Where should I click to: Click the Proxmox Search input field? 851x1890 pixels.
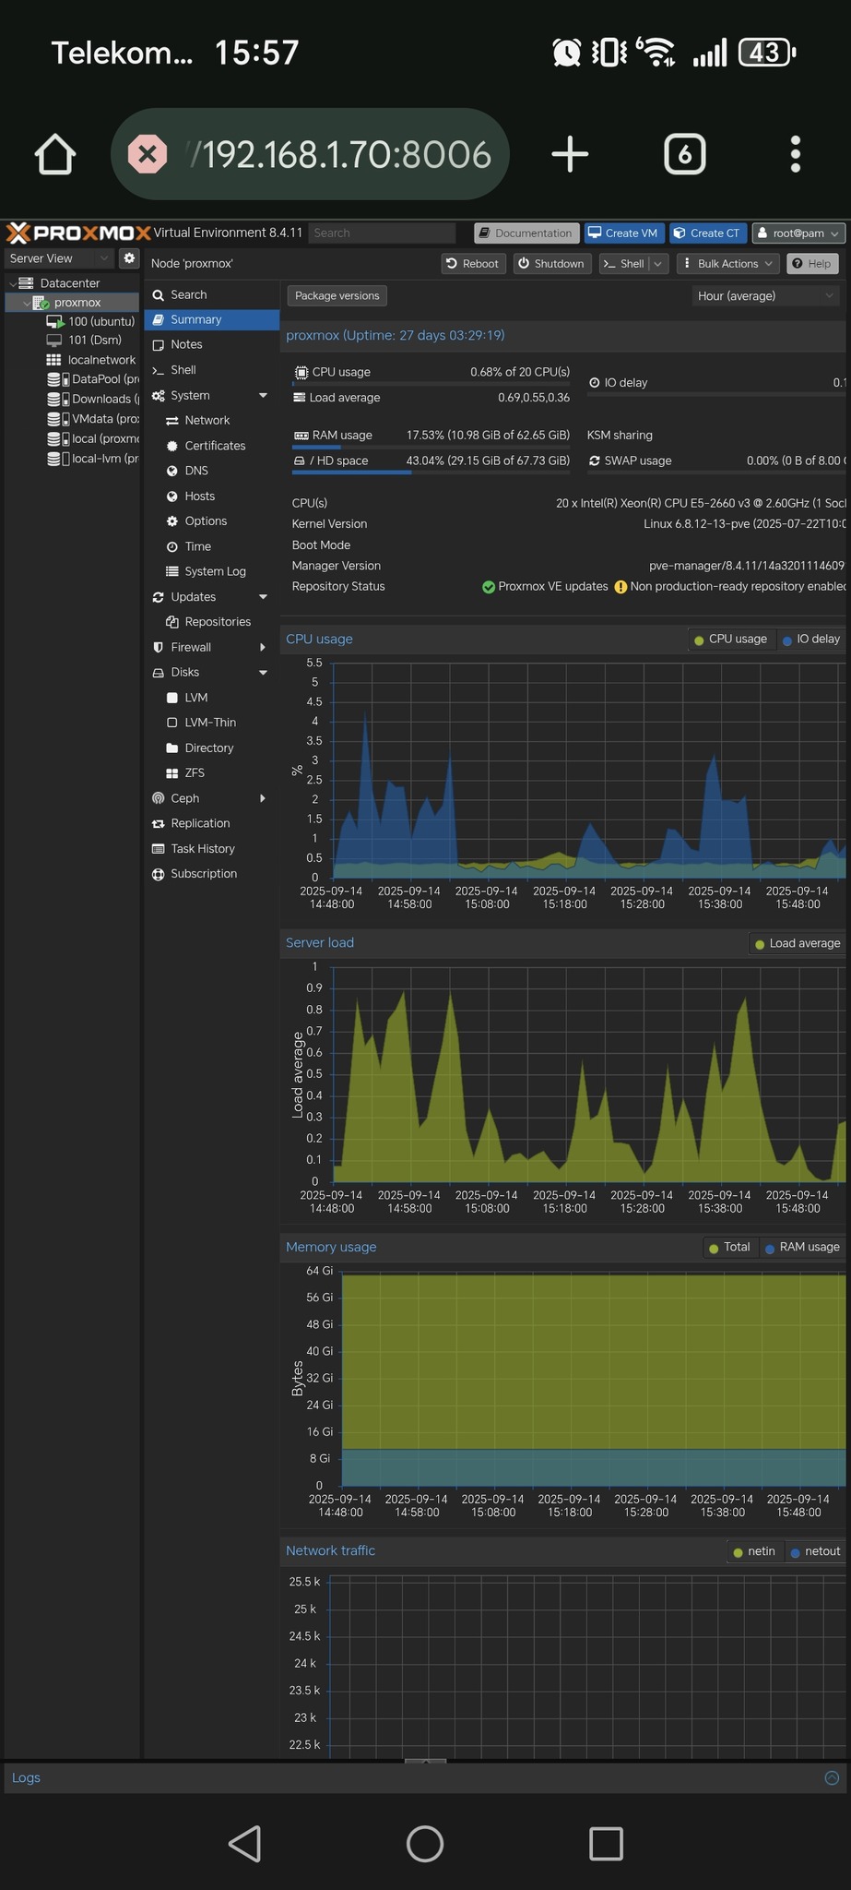(x=382, y=233)
